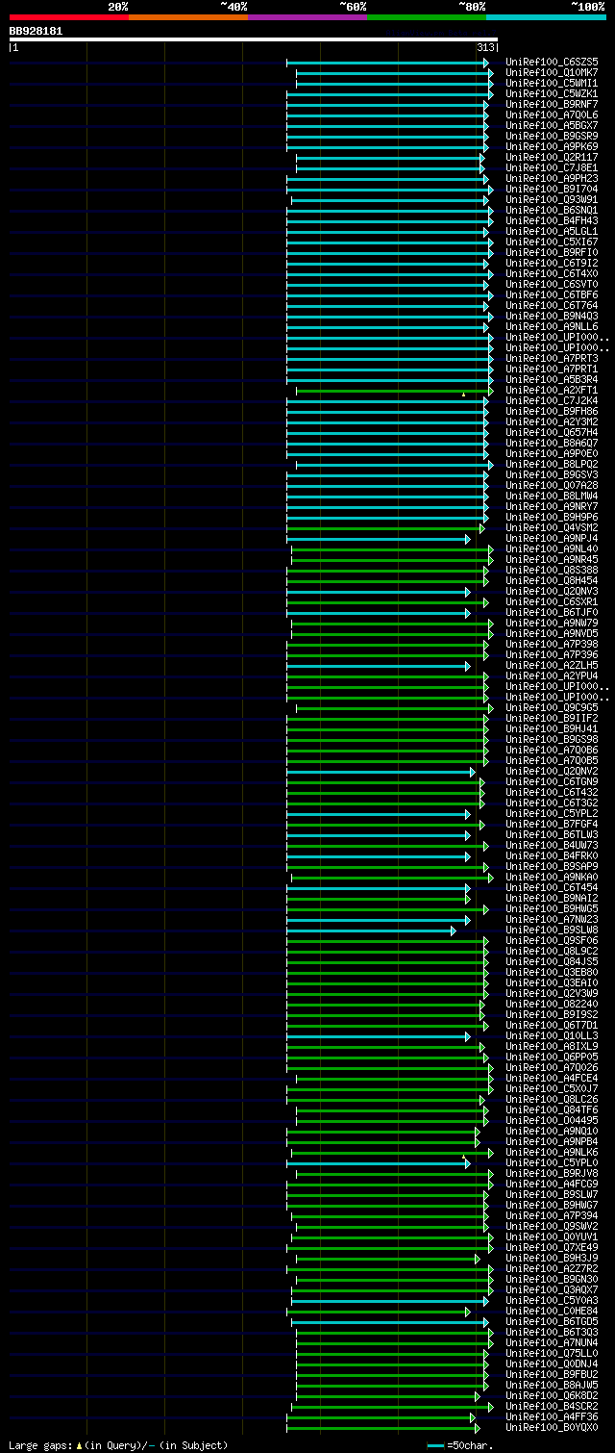This screenshot has height=1453, width=615.
Task: Select the UniRef100_C5X0J7 entry
Action: pos(552,1088)
